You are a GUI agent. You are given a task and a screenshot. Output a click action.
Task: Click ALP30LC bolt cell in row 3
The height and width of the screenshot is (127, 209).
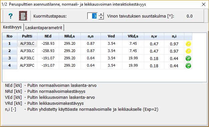[x=27, y=58]
